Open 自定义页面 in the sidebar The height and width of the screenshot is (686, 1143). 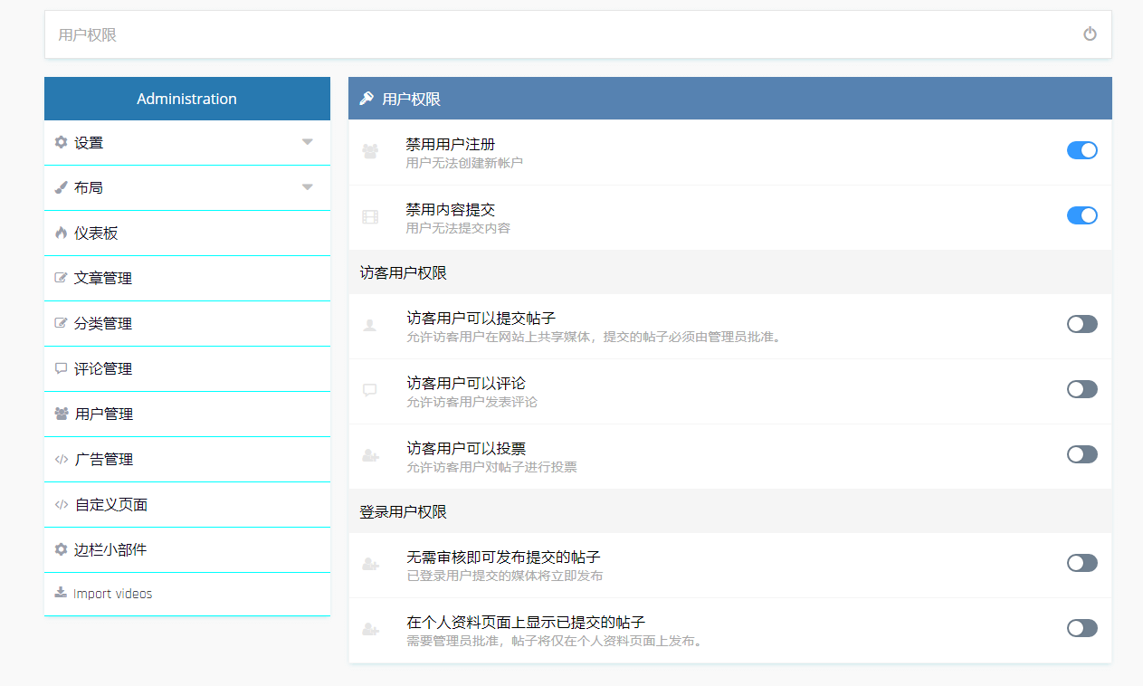187,505
